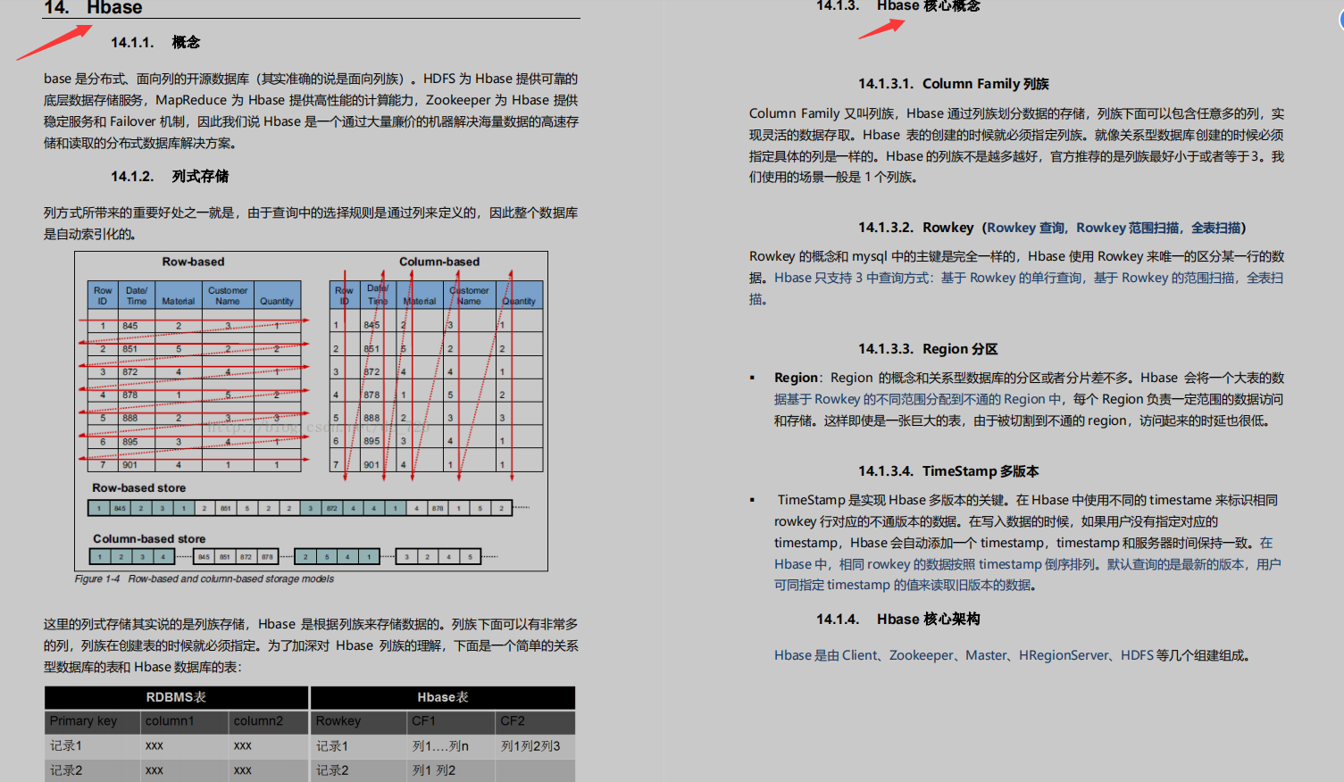
Task: Select the paragraph line starting "base 是分布式"
Action: 311,79
